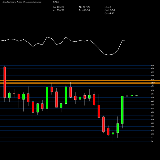Click the tall red first candlestick body
The image size is (160, 160).
click(x=4, y=82)
